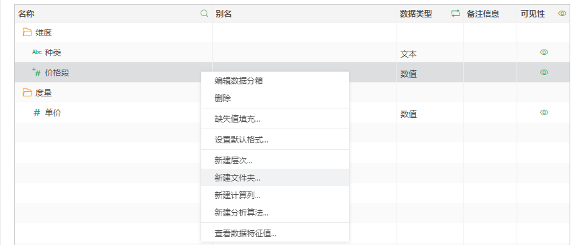Screen dimensions: 583x245
Task: Click the 数值 data type cell of 价格段
Action: point(429,72)
